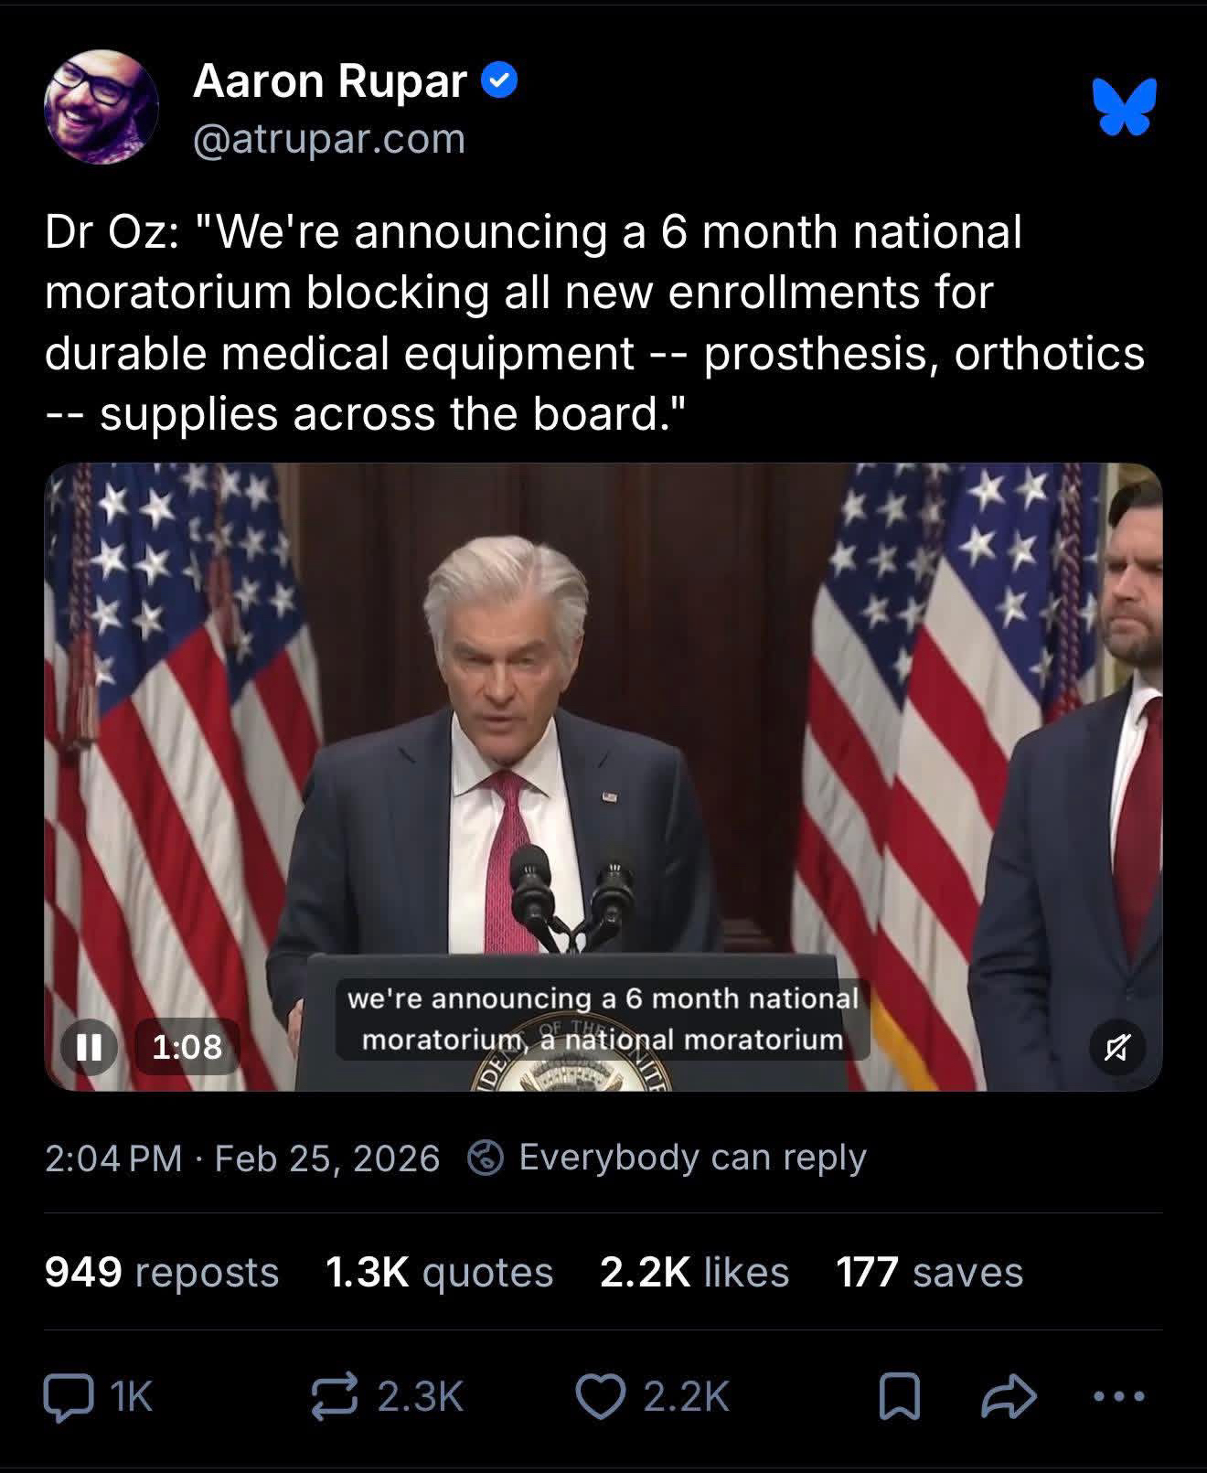Viewport: 1207px width, 1473px height.
Task: View the 2.2K likes list
Action: pyautogui.click(x=694, y=1272)
